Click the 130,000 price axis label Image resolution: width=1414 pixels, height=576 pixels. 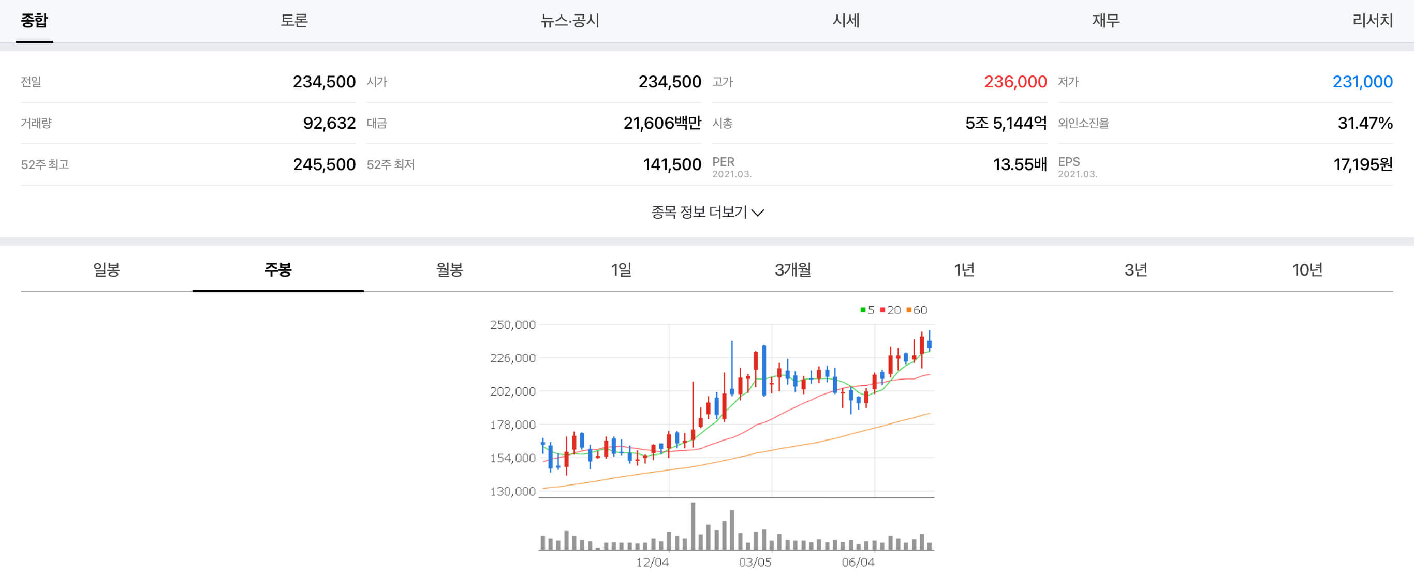tap(513, 492)
